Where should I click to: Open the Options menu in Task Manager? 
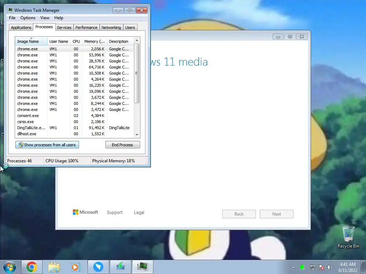point(28,18)
